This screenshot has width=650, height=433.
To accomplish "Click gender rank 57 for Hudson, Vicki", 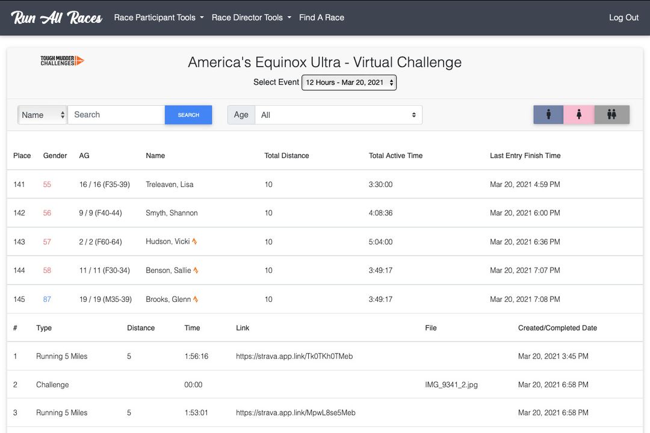I will coord(47,242).
